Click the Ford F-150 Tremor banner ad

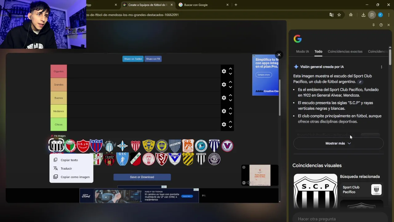(139, 196)
